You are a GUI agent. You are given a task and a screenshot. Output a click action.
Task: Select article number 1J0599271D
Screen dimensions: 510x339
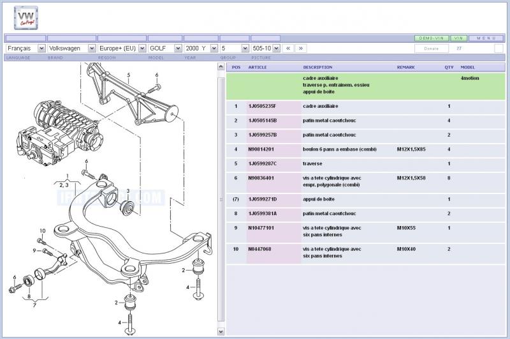point(263,199)
